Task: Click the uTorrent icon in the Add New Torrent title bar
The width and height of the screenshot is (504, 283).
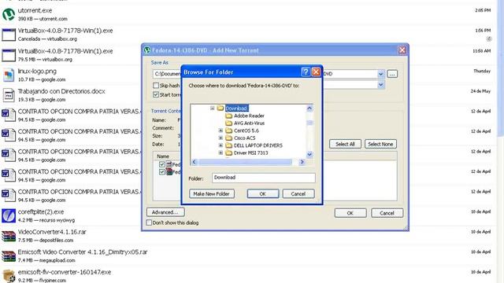Action: click(x=147, y=50)
